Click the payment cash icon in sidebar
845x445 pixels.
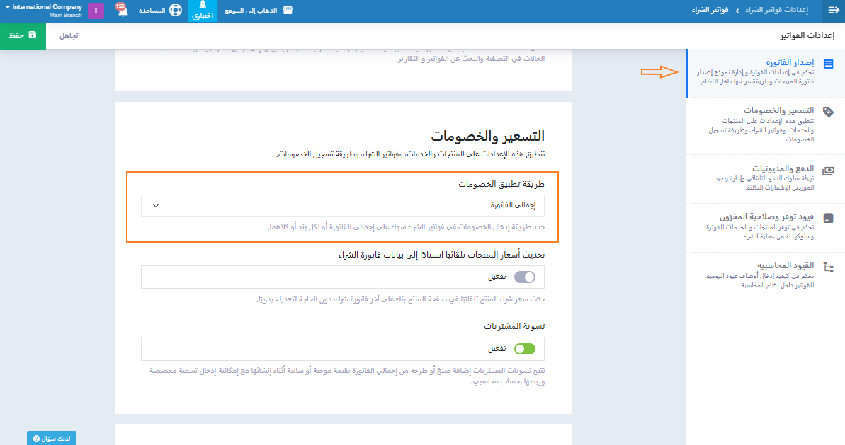click(x=829, y=171)
